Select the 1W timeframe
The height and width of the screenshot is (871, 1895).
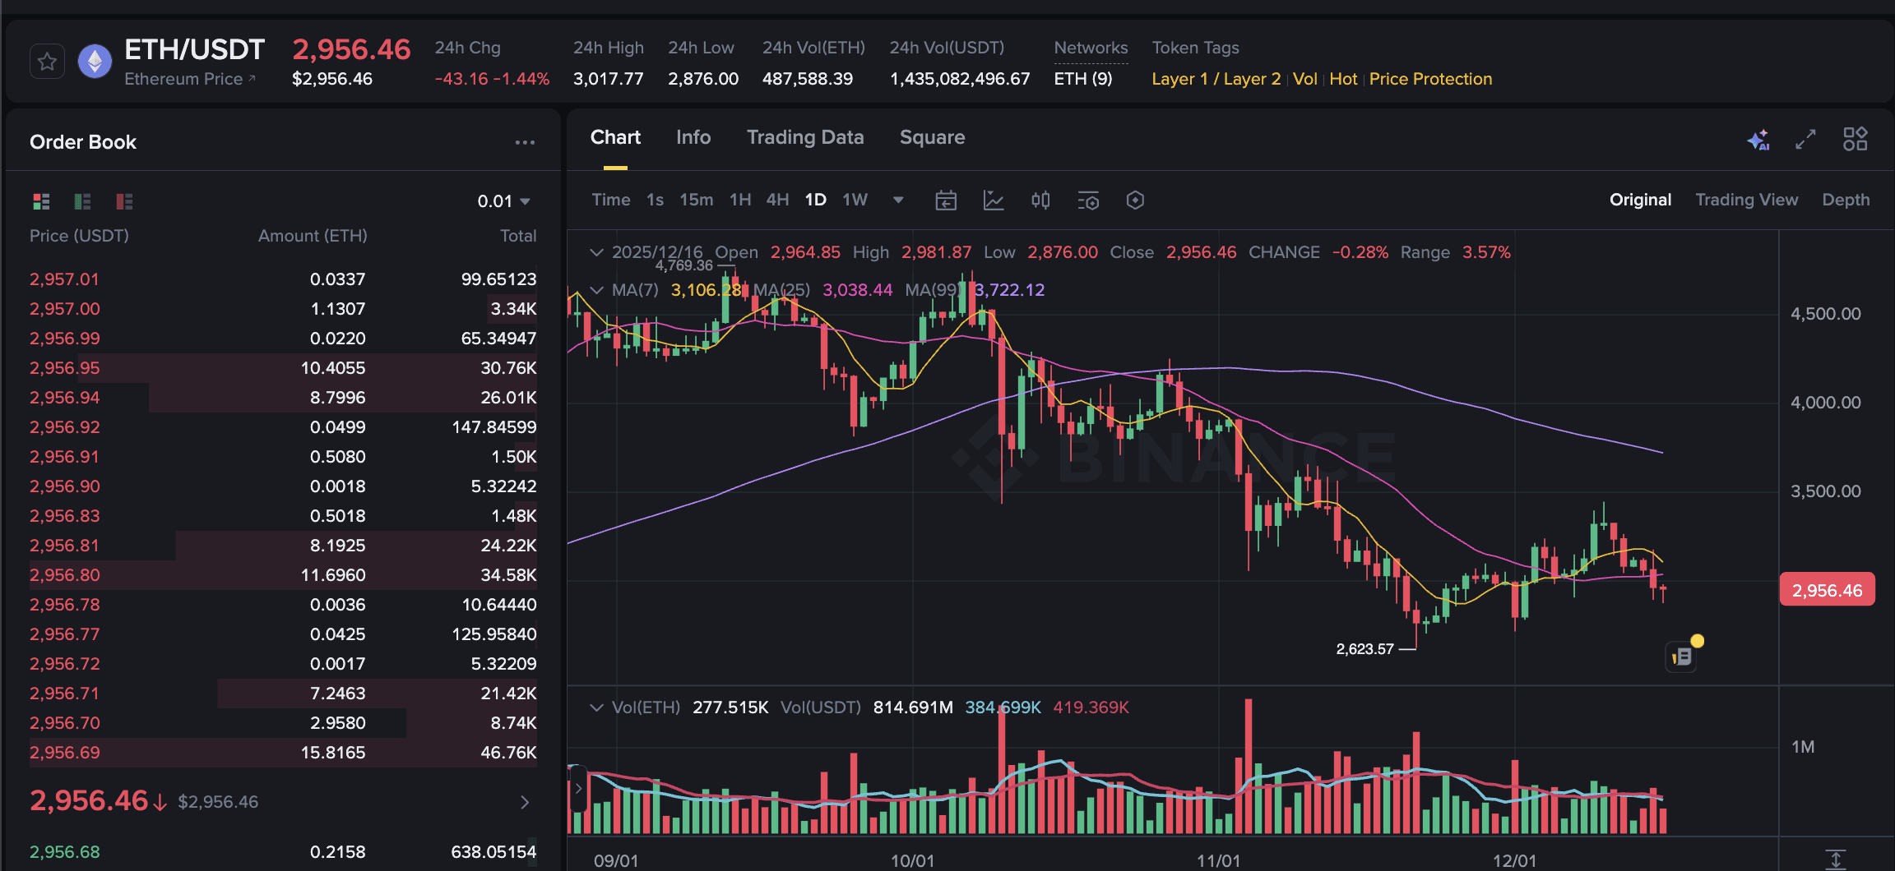[x=855, y=200]
